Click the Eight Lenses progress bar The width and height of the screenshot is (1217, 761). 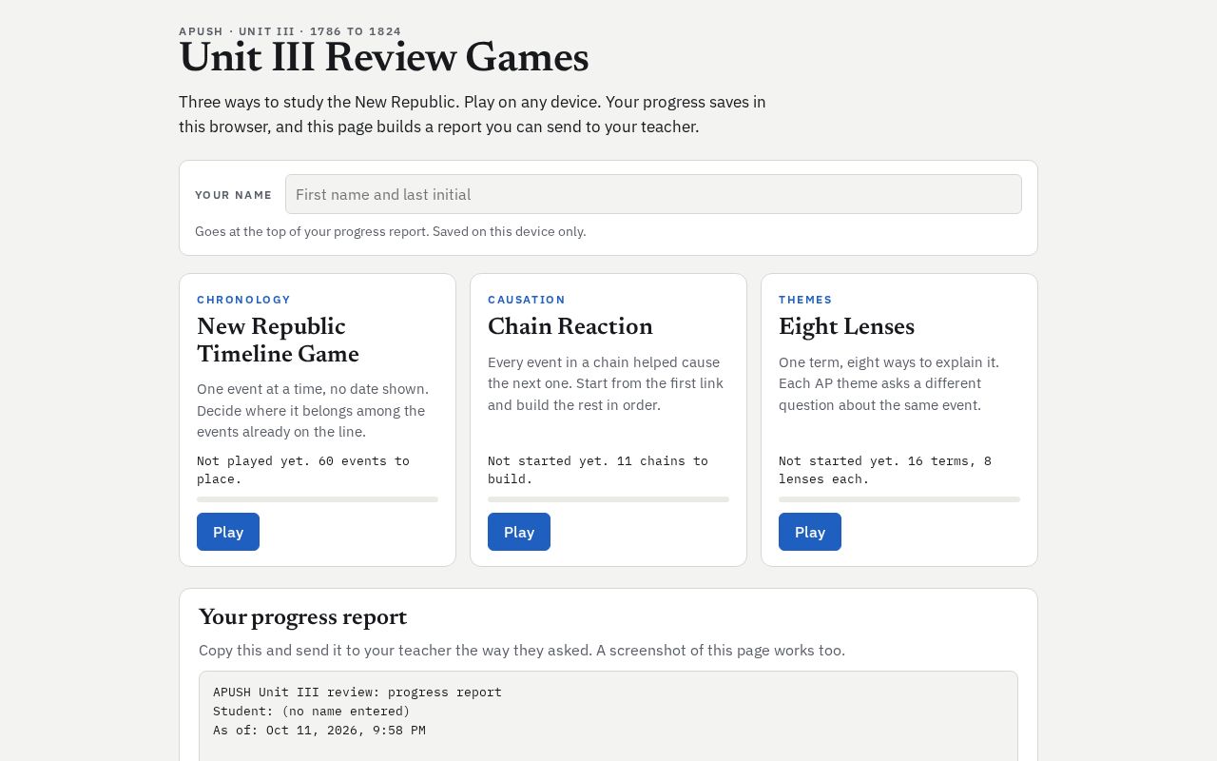click(x=899, y=499)
